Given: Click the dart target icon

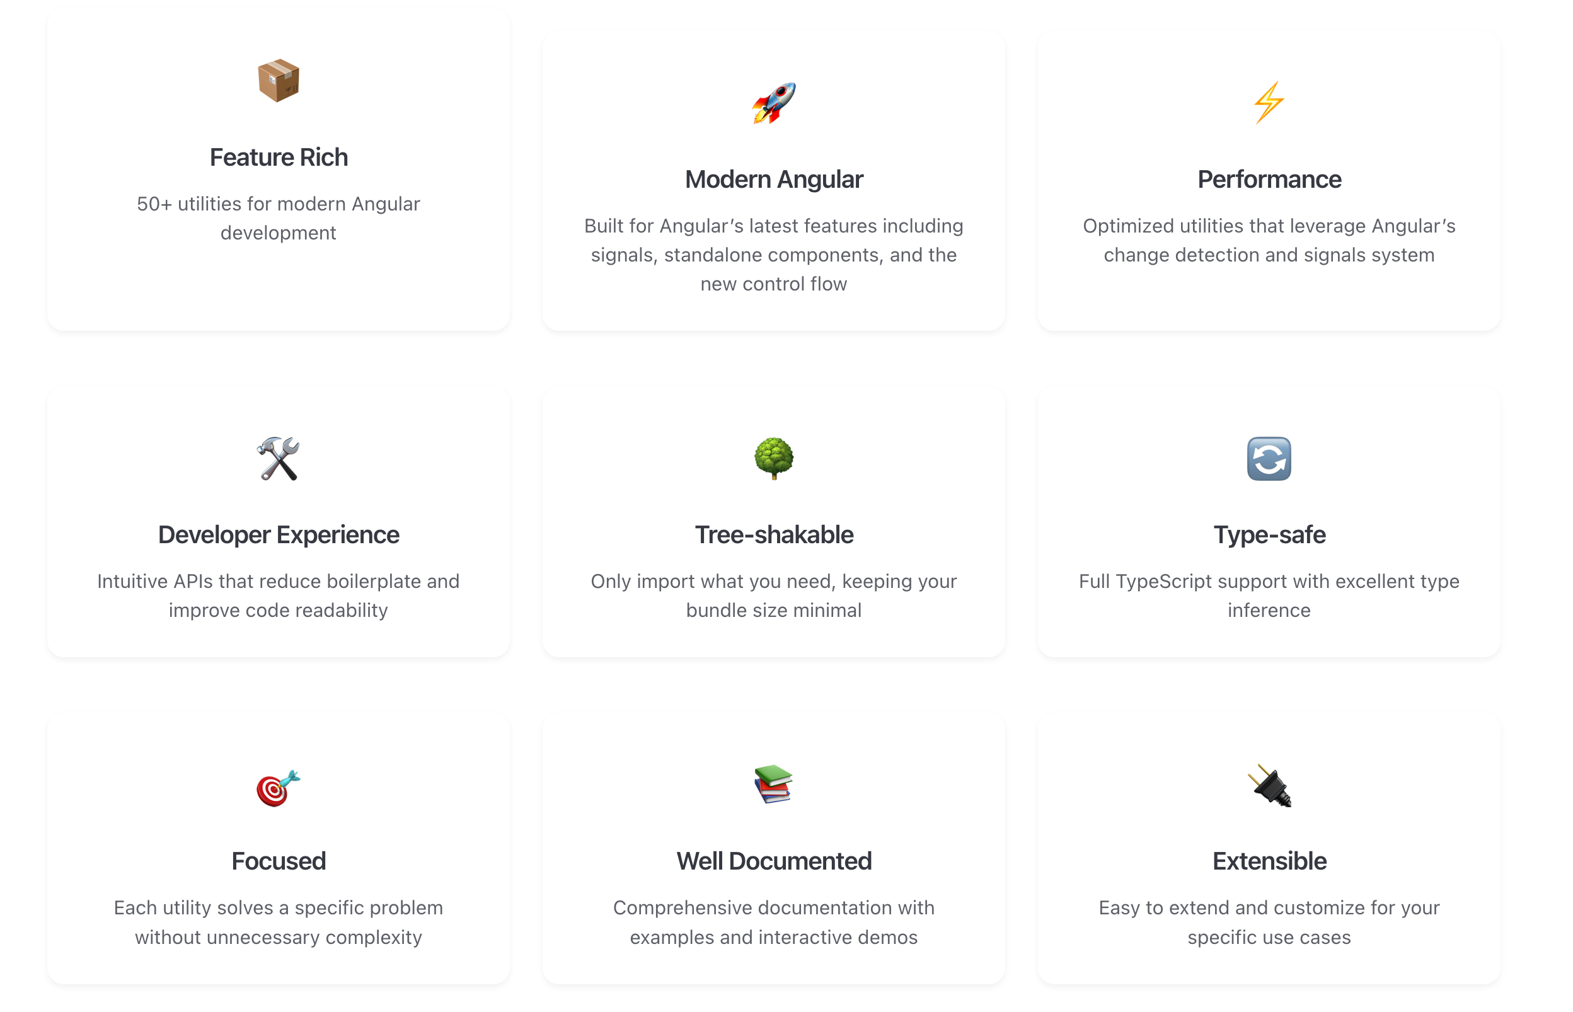Looking at the screenshot, I should tap(278, 786).
